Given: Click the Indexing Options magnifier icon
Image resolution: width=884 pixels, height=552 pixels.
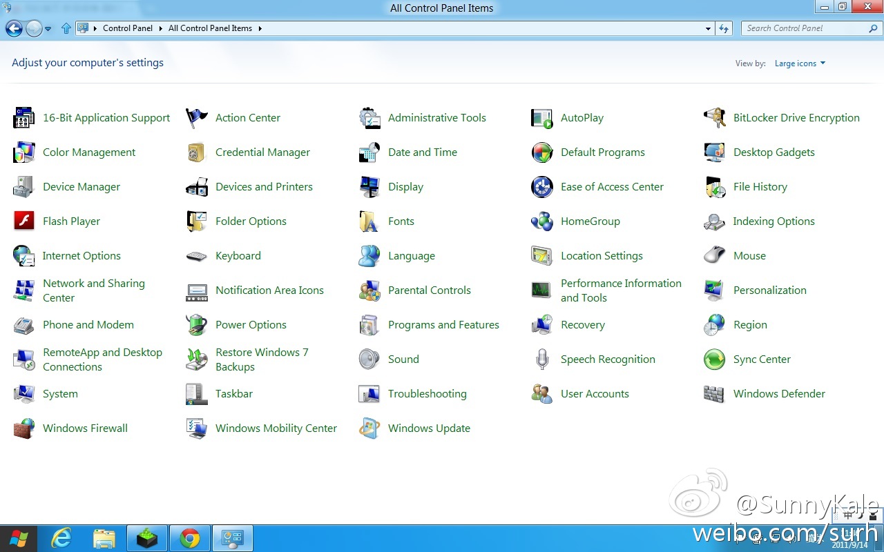Looking at the screenshot, I should (715, 221).
